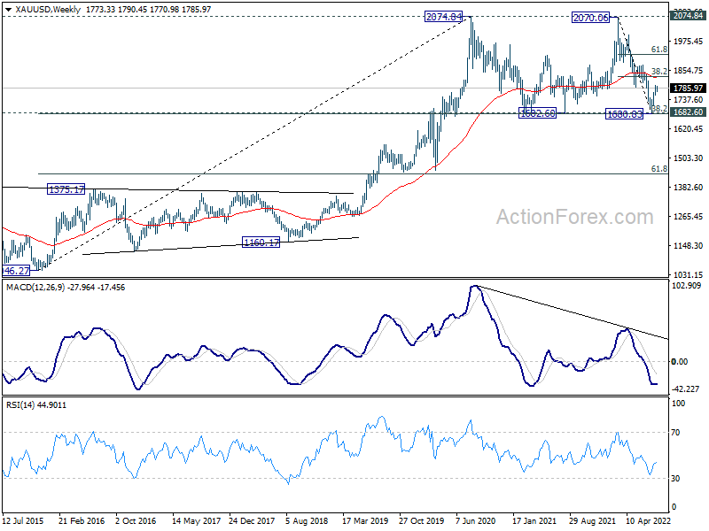This screenshot has height=531, width=709.
Task: Click the 1160.17 support label
Action: pos(261,242)
